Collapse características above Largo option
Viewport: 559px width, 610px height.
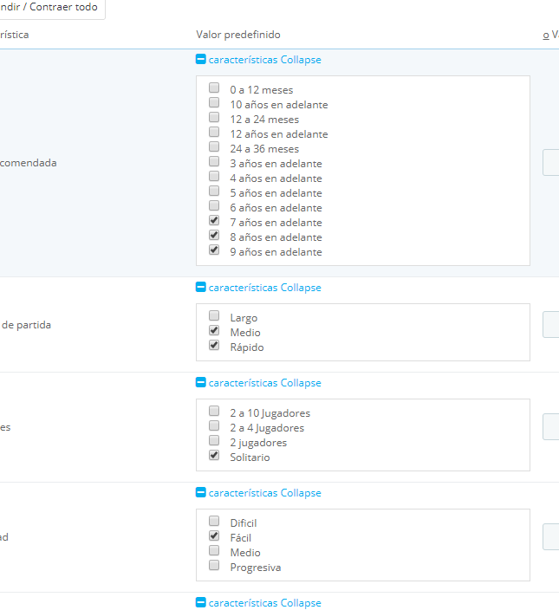(x=264, y=288)
